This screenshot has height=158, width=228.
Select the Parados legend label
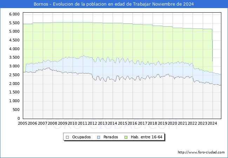(110, 137)
